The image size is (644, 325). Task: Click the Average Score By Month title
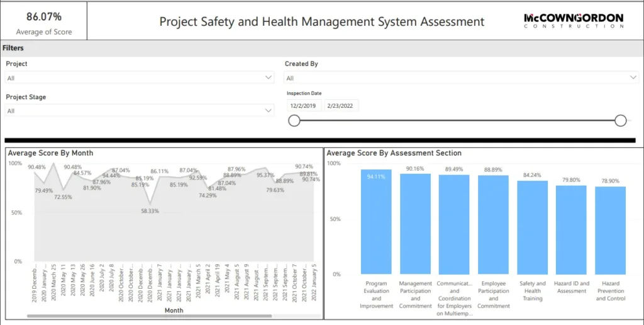click(50, 153)
